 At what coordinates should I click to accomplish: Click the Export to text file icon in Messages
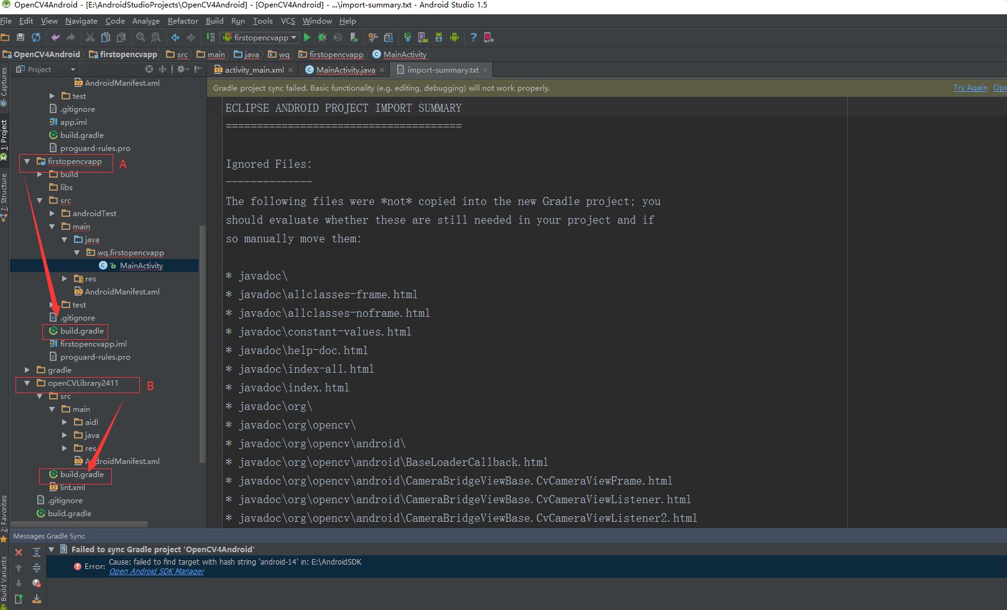pyautogui.click(x=19, y=599)
